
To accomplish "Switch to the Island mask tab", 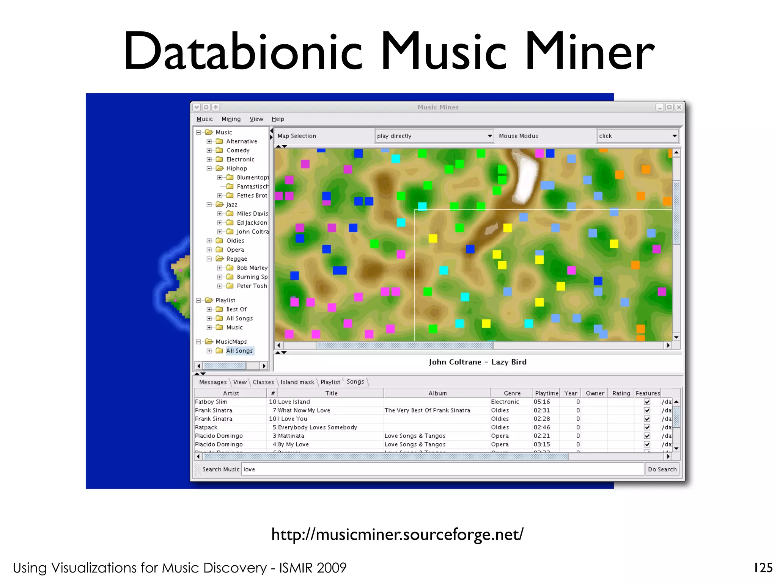I will [x=297, y=382].
